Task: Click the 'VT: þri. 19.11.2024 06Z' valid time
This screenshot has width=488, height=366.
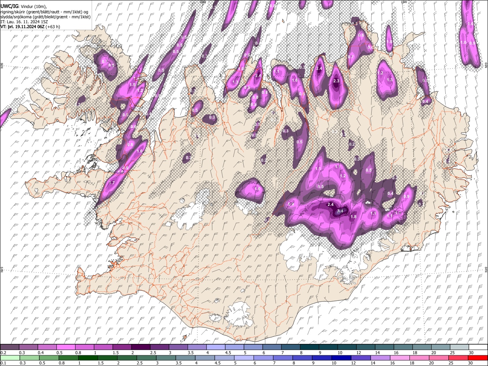Action: point(22,27)
